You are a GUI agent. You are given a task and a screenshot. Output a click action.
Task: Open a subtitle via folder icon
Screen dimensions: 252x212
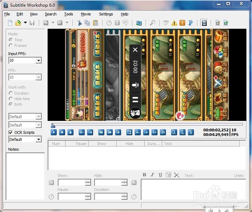click(x=18, y=23)
